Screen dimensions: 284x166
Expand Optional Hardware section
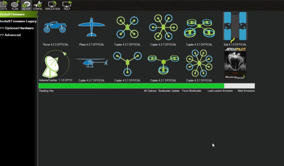tap(17, 28)
